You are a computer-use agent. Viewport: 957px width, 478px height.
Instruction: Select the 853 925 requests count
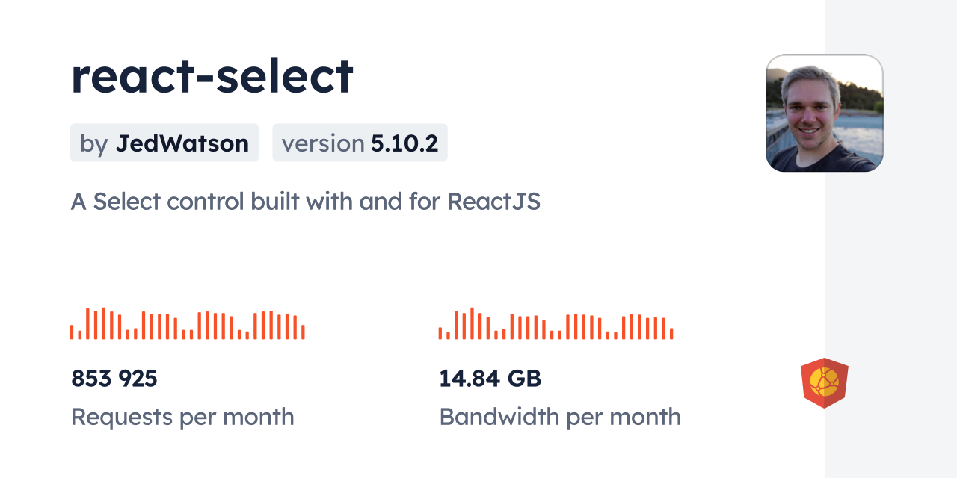pyautogui.click(x=114, y=379)
